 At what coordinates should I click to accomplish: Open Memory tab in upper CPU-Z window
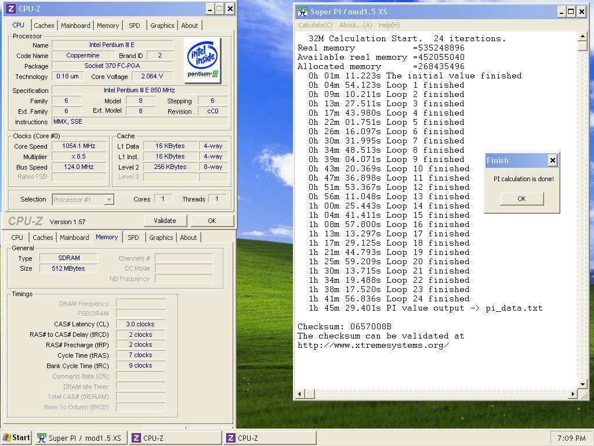107,26
